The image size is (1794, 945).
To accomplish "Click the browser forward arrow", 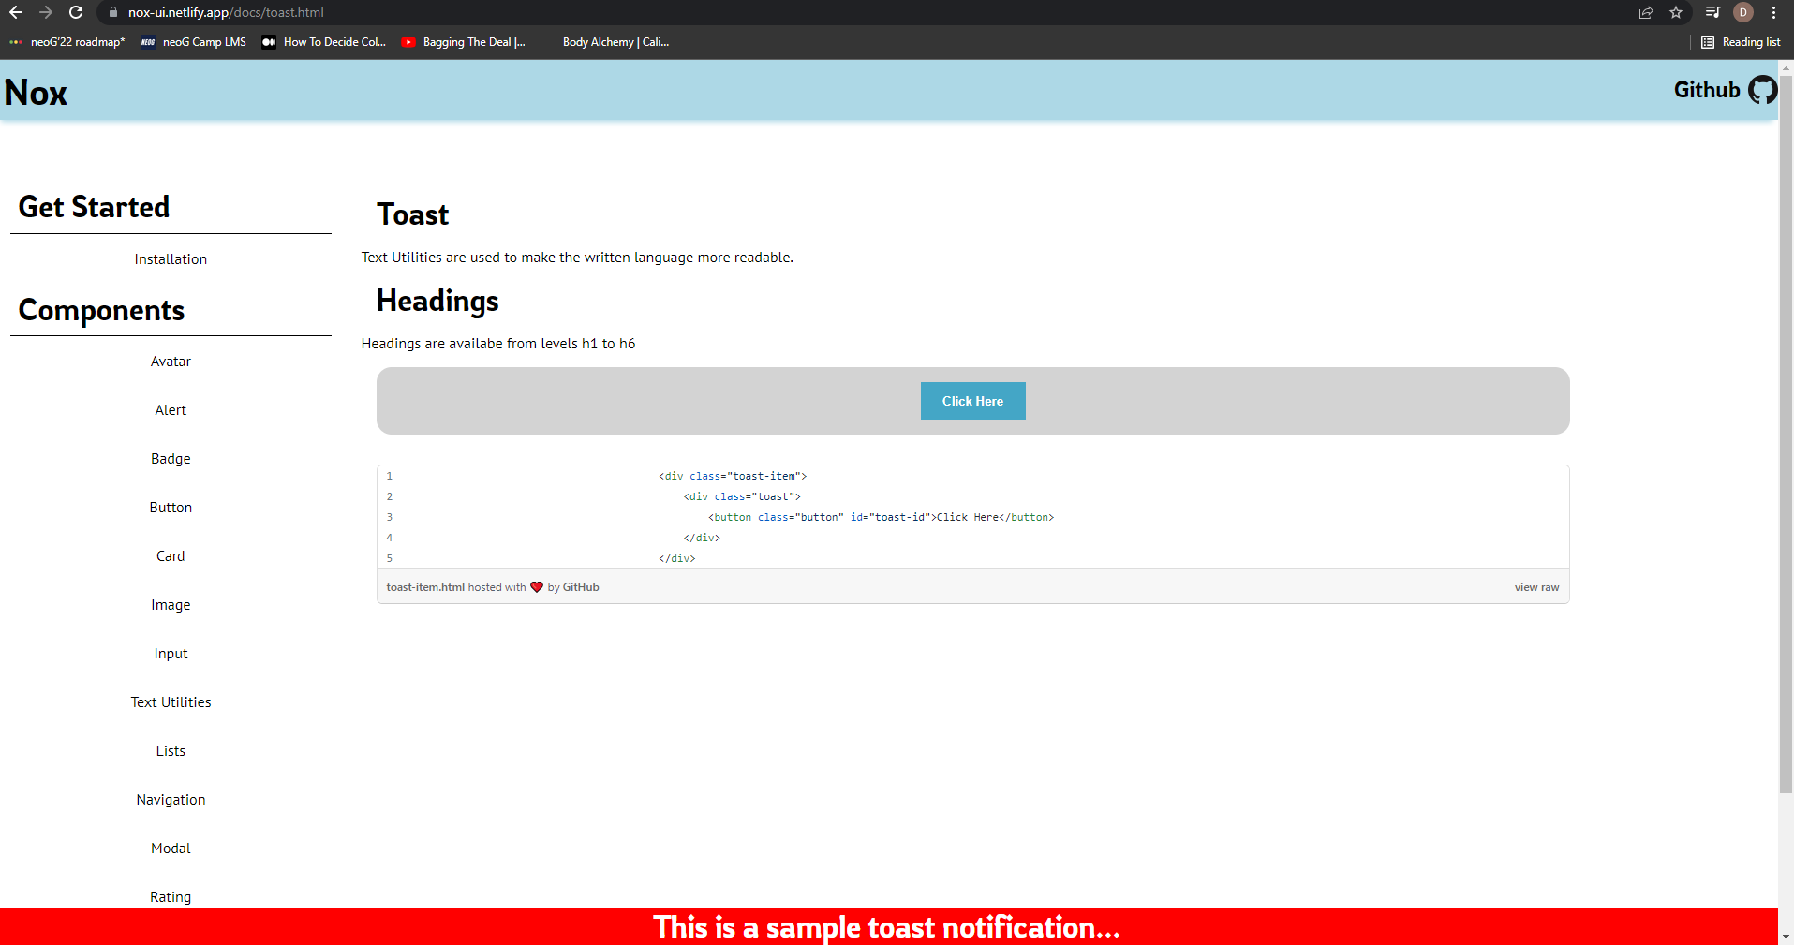I will click(x=46, y=12).
